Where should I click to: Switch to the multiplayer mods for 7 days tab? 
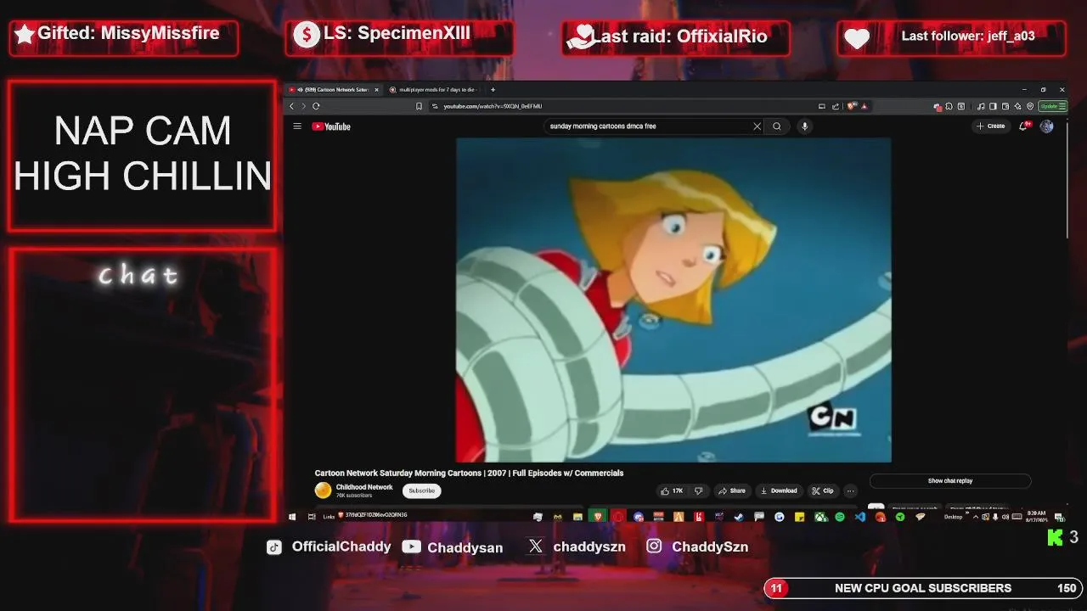pos(434,89)
